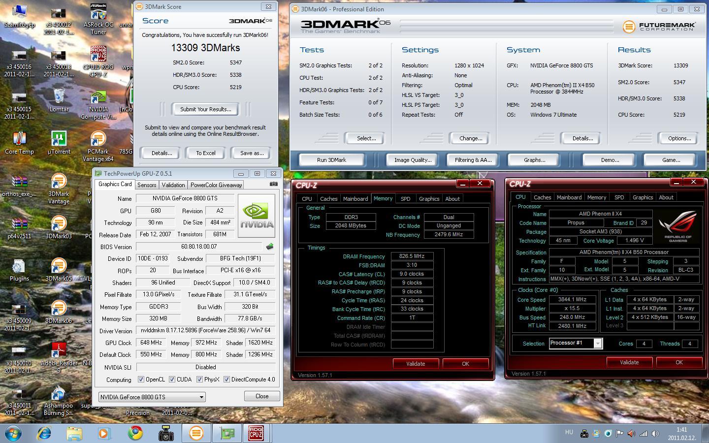The height and width of the screenshot is (443, 709).
Task: Launch the 3DMark06 desktop shortcut
Action: pyautogui.click(x=59, y=312)
